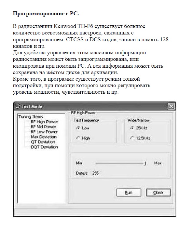The width and height of the screenshot is (192, 239).
Task: Select RF Low Power tuning item
Action: [x=44, y=132]
